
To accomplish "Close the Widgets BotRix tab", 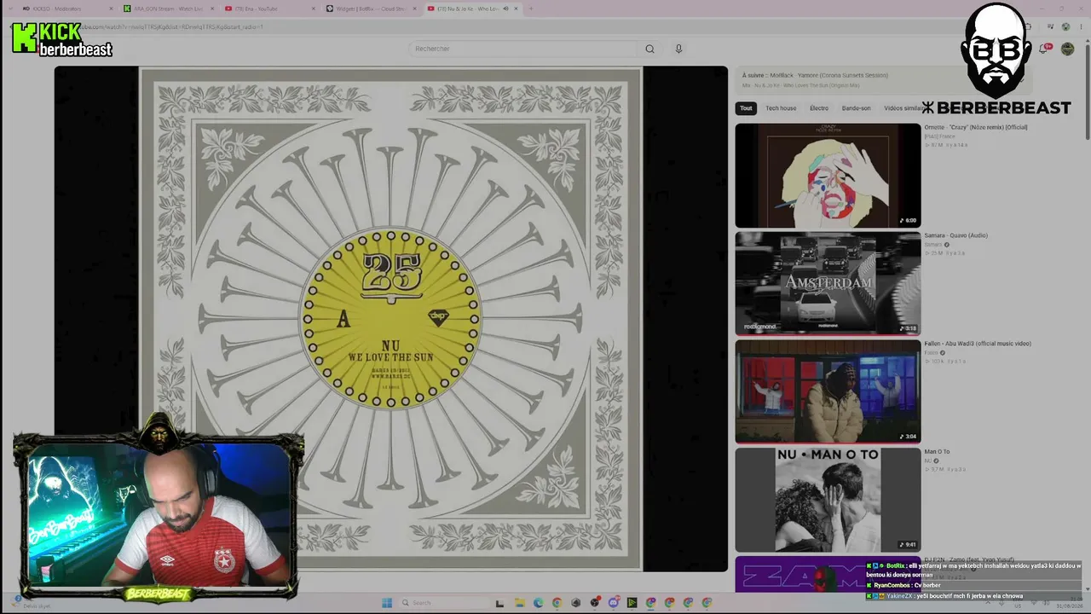I will tap(415, 9).
